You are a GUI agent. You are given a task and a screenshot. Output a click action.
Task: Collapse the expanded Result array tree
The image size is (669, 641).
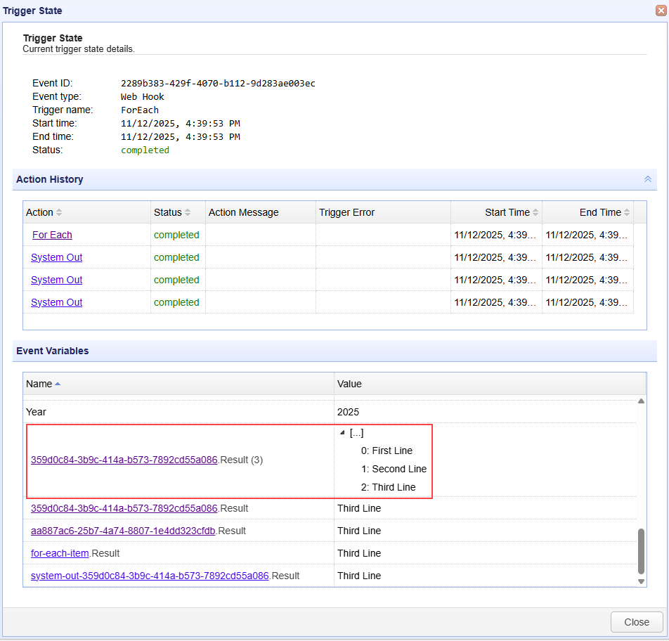(x=342, y=433)
